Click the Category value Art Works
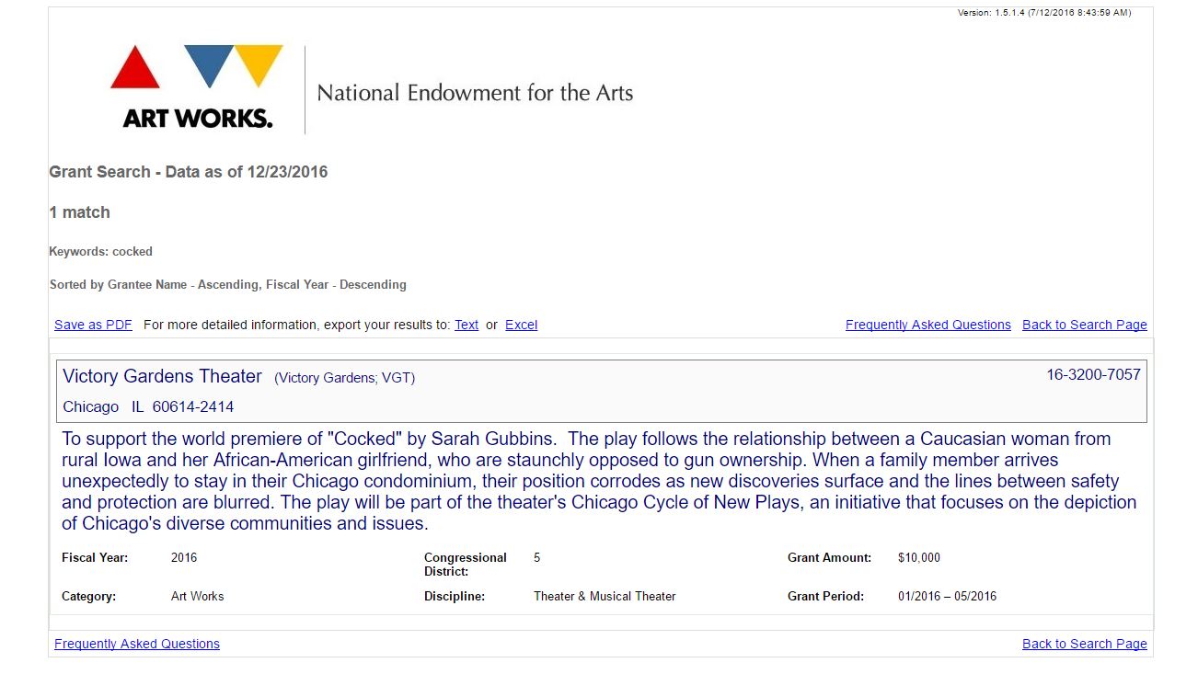Screen dimensions: 1198x697 click(x=198, y=596)
